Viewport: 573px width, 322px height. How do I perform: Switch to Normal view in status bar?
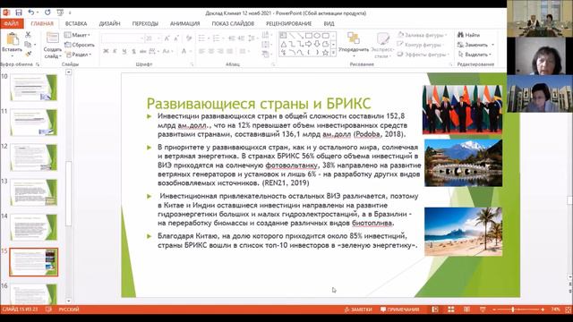coord(435,309)
